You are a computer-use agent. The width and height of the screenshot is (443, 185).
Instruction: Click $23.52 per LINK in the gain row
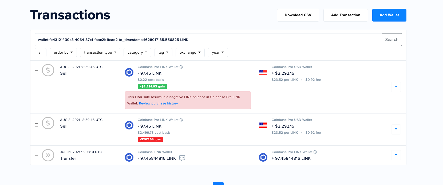click(x=285, y=80)
